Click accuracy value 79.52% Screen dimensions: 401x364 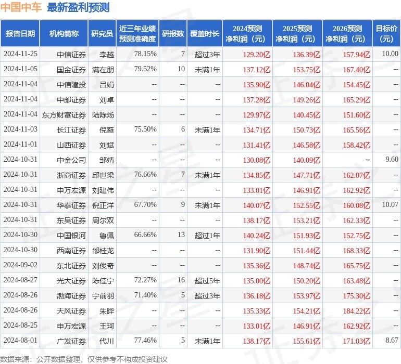pos(145,69)
